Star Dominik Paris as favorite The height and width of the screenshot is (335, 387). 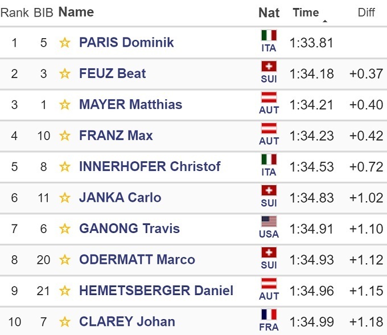pos(65,43)
